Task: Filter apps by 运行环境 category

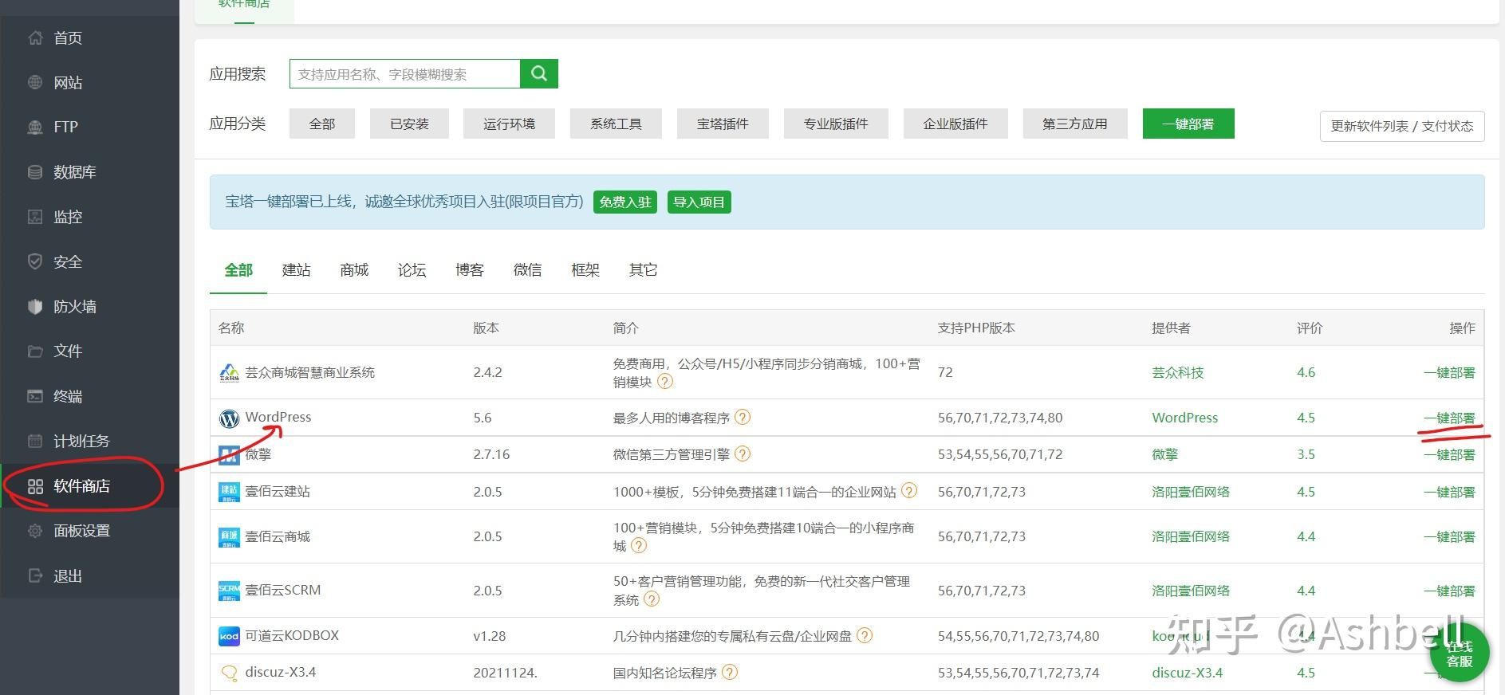Action: click(x=509, y=124)
